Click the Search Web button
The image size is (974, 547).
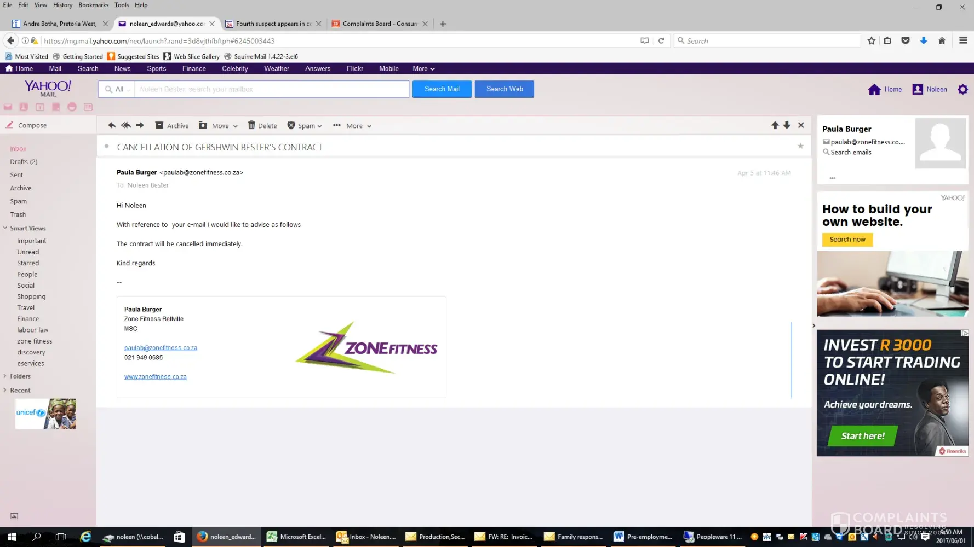click(505, 89)
